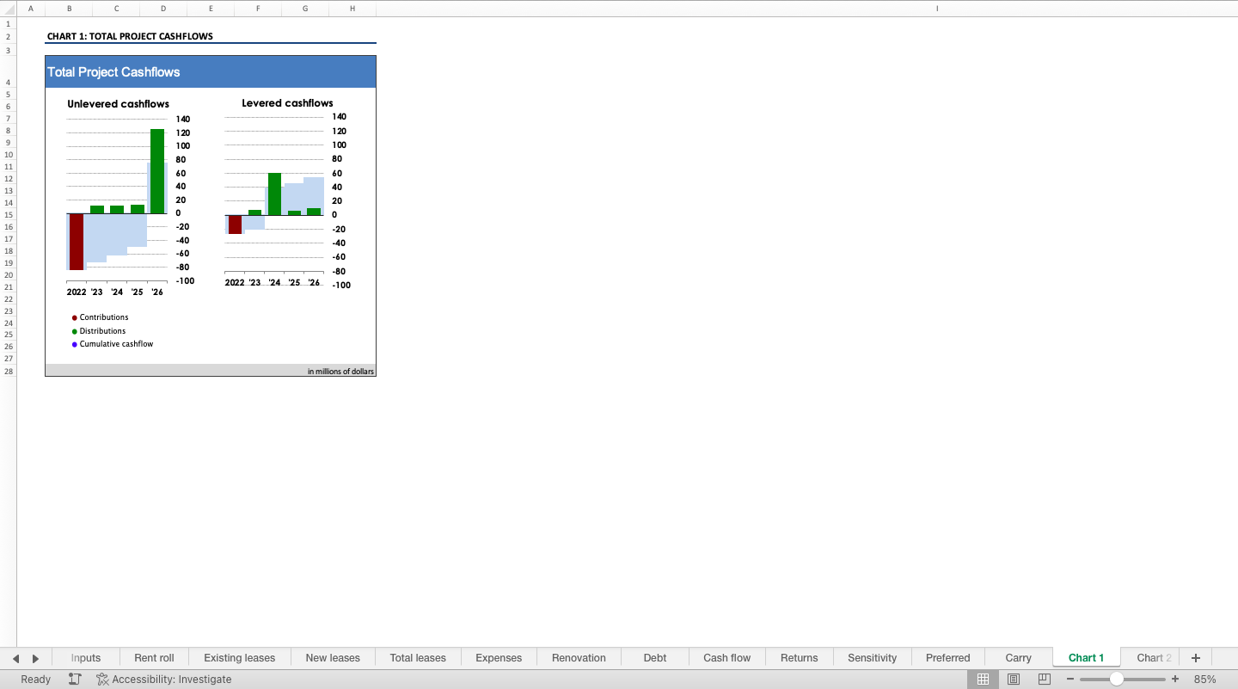Viewport: 1238px width, 689px height.
Task: Add a new sheet with plus button
Action: (1195, 658)
